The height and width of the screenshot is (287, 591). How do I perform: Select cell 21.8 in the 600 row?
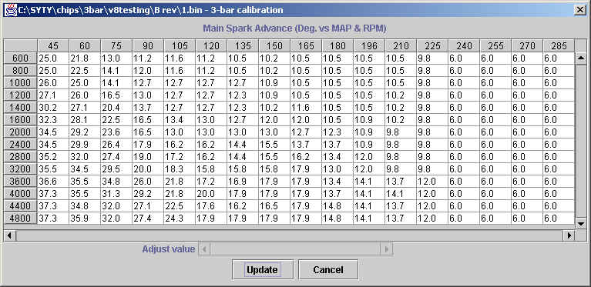pyautogui.click(x=85, y=58)
